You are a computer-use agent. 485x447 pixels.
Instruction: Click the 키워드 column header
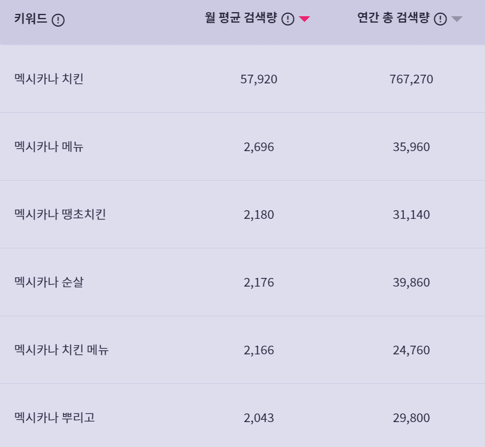coord(31,20)
